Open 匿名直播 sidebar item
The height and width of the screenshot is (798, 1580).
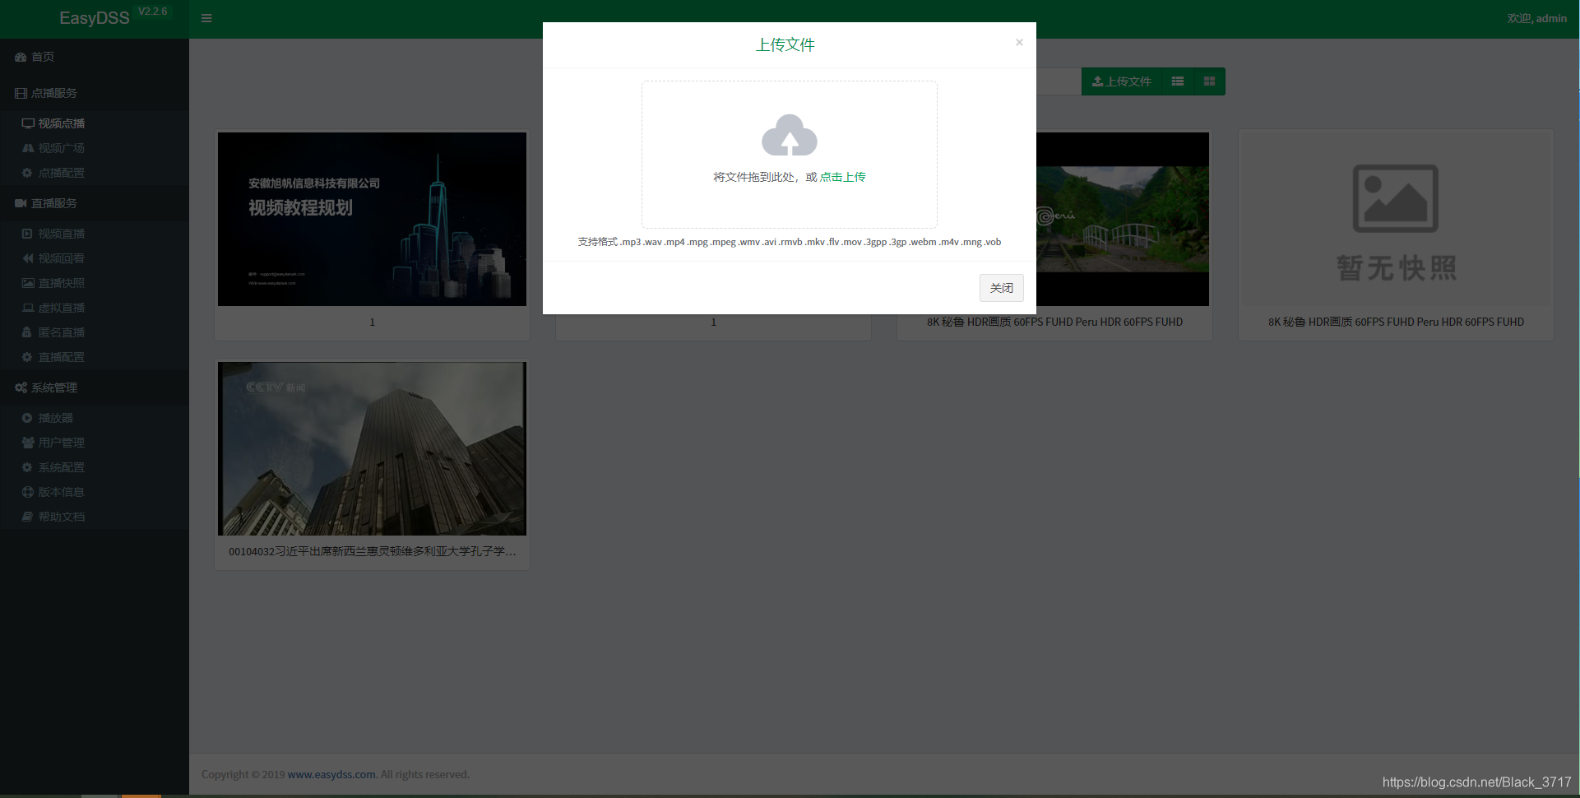(x=95, y=332)
